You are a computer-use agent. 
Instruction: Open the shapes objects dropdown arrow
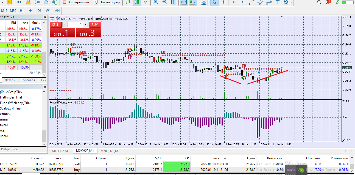point(291,2)
